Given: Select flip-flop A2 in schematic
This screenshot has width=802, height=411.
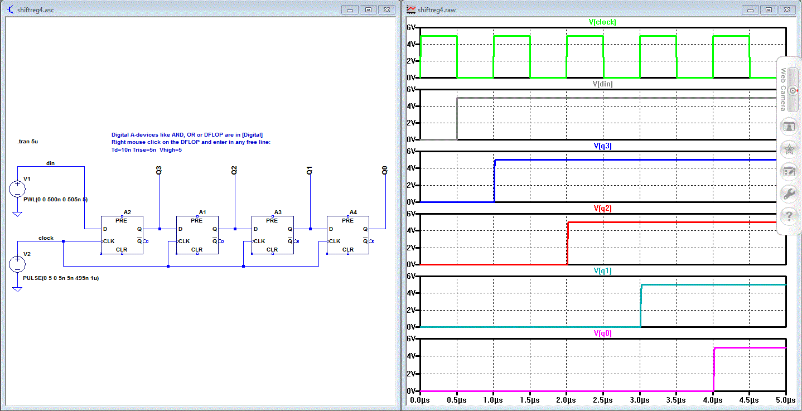Looking at the screenshot, I should coord(122,235).
